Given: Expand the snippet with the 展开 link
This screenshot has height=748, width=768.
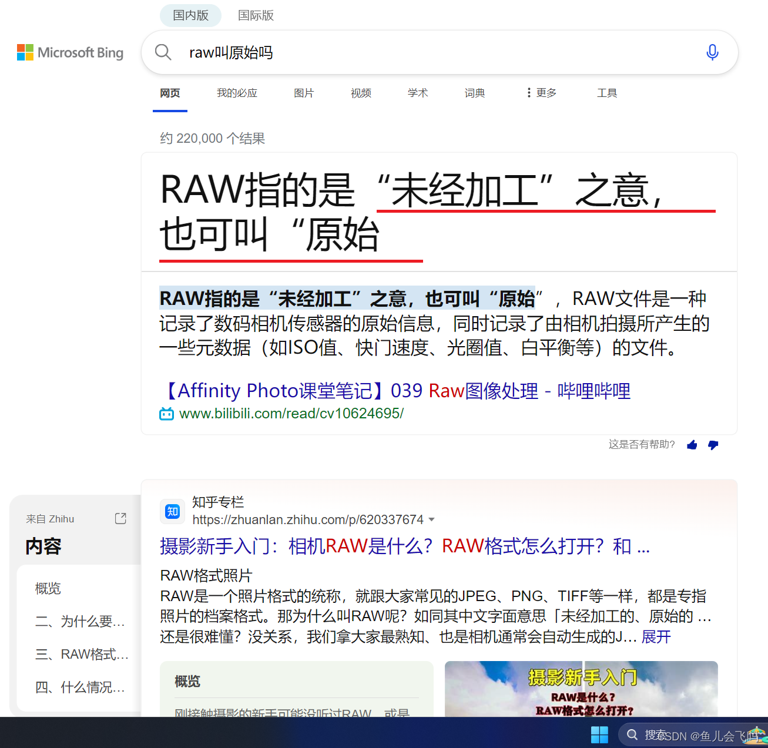Looking at the screenshot, I should point(656,636).
